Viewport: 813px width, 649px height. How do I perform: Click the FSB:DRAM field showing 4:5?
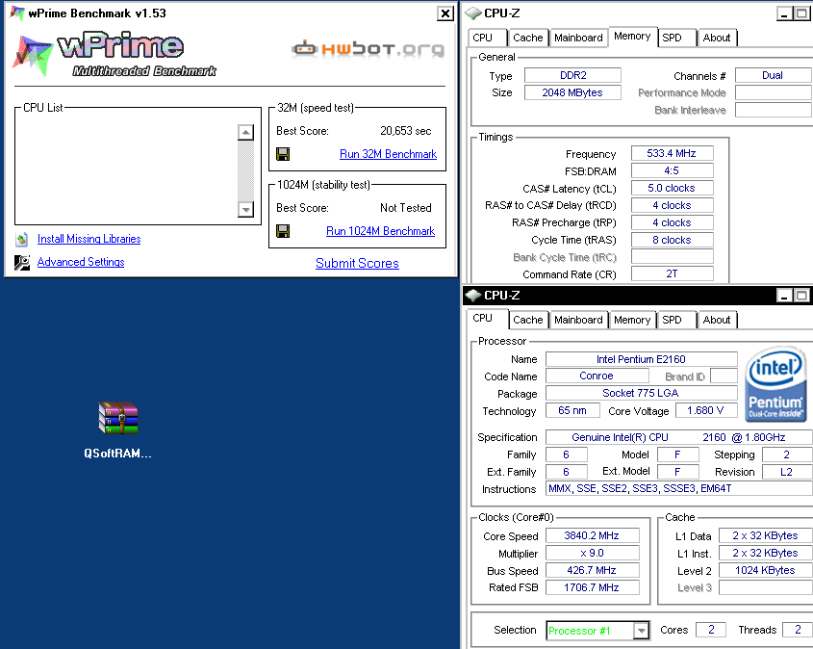pos(672,170)
